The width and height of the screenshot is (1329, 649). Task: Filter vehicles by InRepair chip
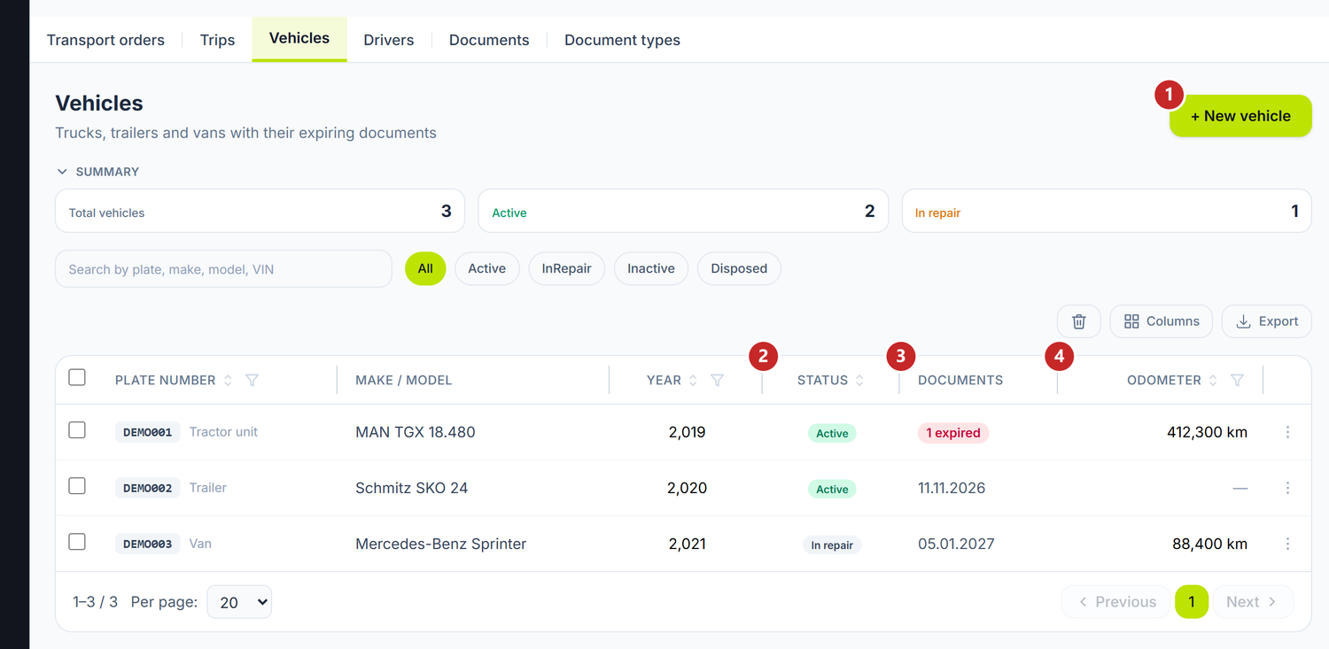567,268
